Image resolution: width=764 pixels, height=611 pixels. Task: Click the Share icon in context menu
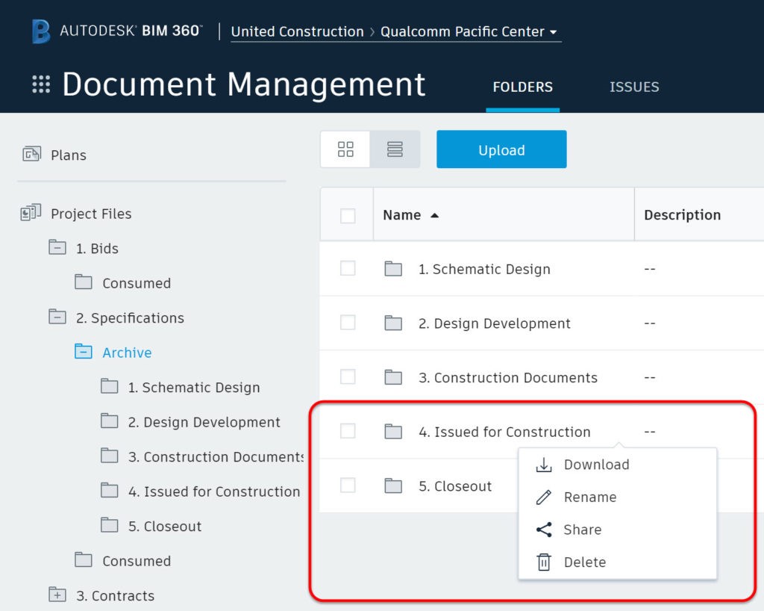click(x=544, y=530)
